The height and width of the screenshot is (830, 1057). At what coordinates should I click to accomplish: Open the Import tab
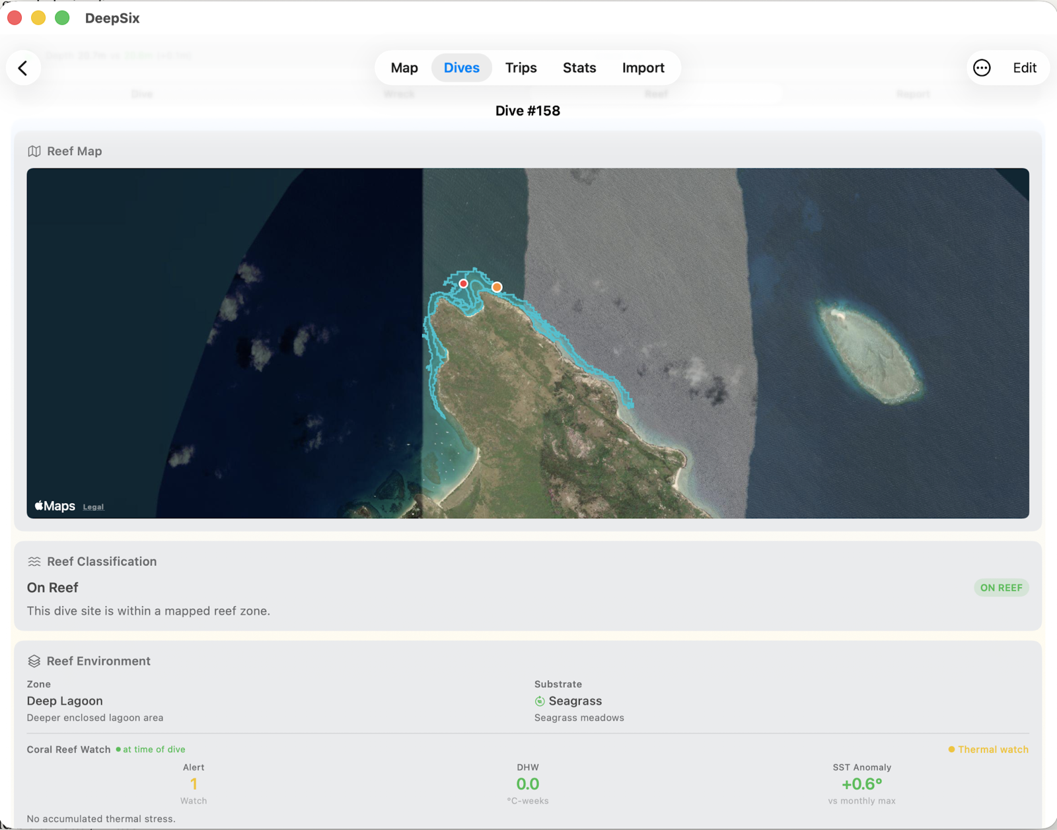pos(643,68)
